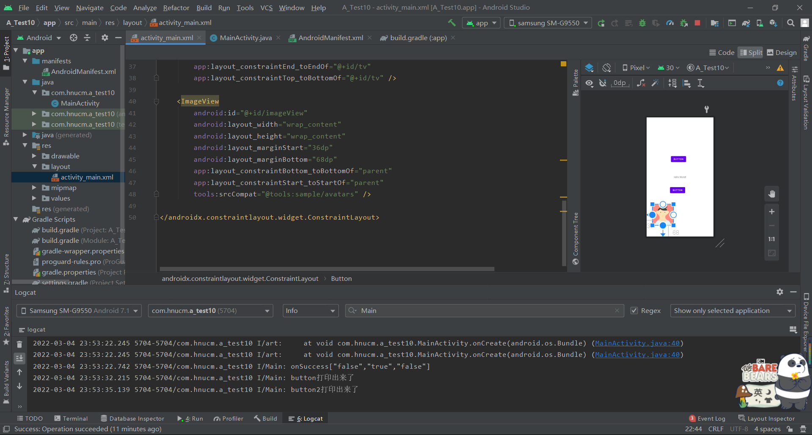Click in the logcat search field containing Main
The image size is (812, 435).
pos(485,310)
